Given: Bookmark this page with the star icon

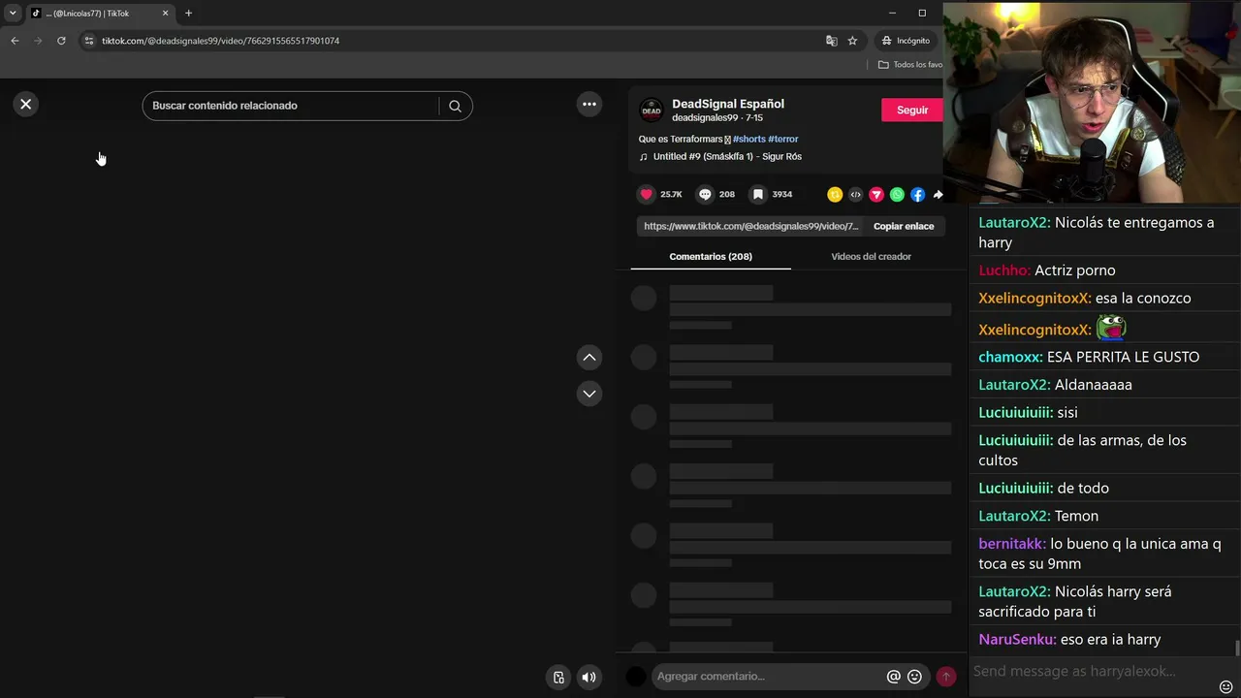Looking at the screenshot, I should 852,41.
